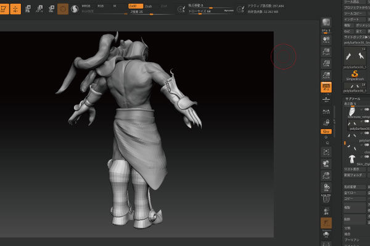Toggle PolyF line fill icon
The width and height of the screenshot is (370, 246).
[x=326, y=199]
